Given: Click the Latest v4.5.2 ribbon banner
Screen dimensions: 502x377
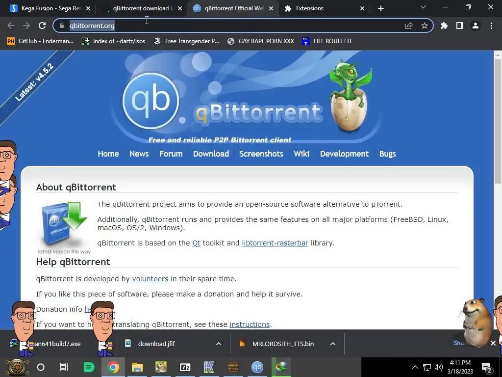Looking at the screenshot, I should tap(34, 82).
